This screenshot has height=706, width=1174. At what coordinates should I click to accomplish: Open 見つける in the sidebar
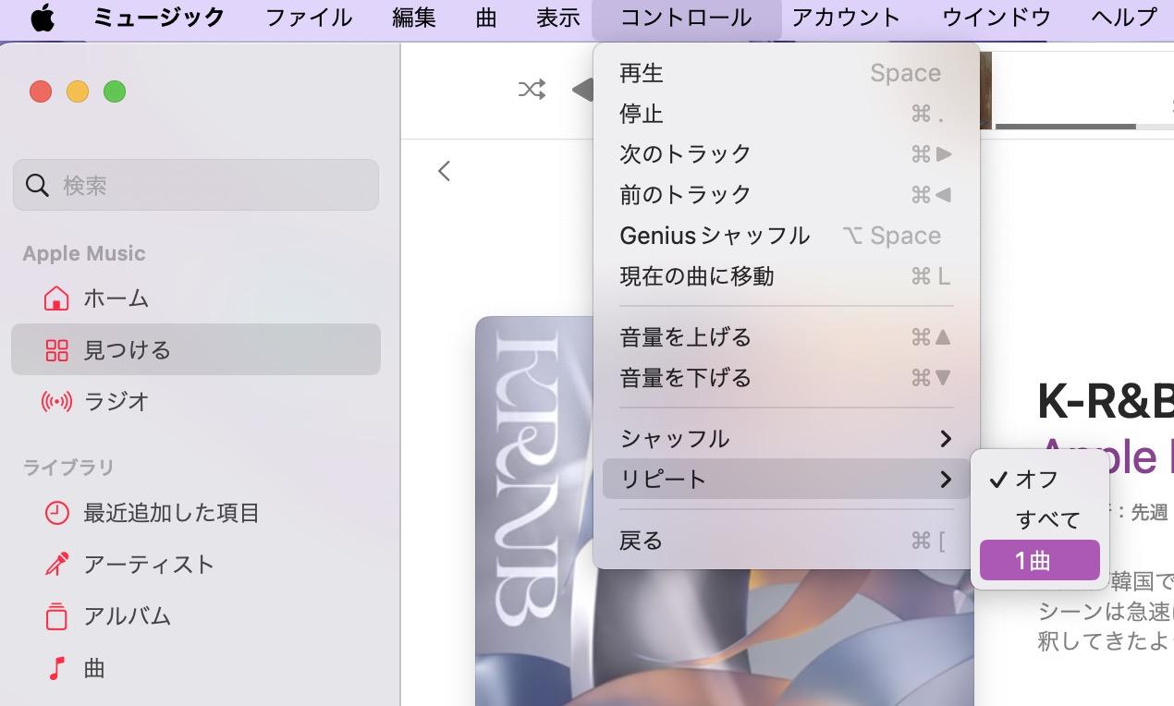[x=196, y=349]
